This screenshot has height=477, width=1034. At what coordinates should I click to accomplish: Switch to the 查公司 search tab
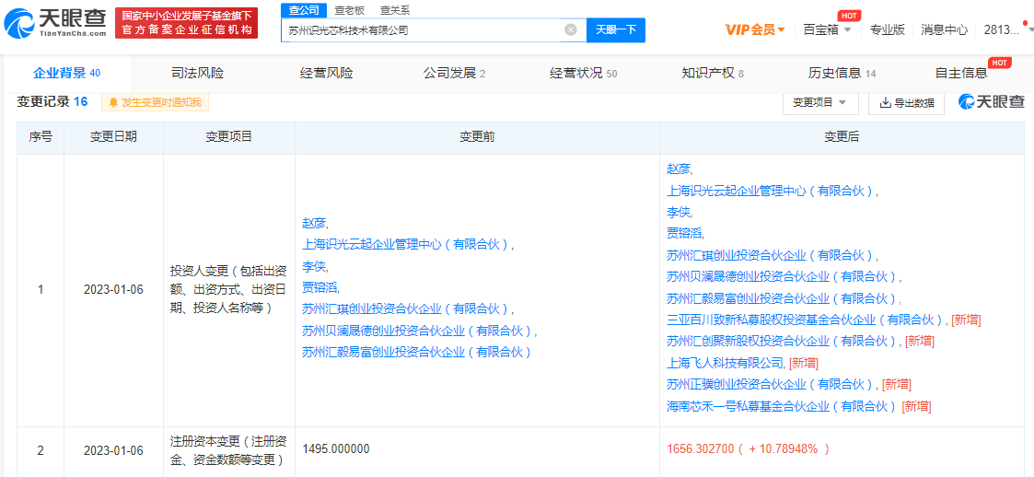coord(304,10)
